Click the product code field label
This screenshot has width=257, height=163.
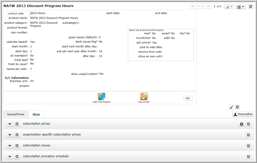pos(16,14)
